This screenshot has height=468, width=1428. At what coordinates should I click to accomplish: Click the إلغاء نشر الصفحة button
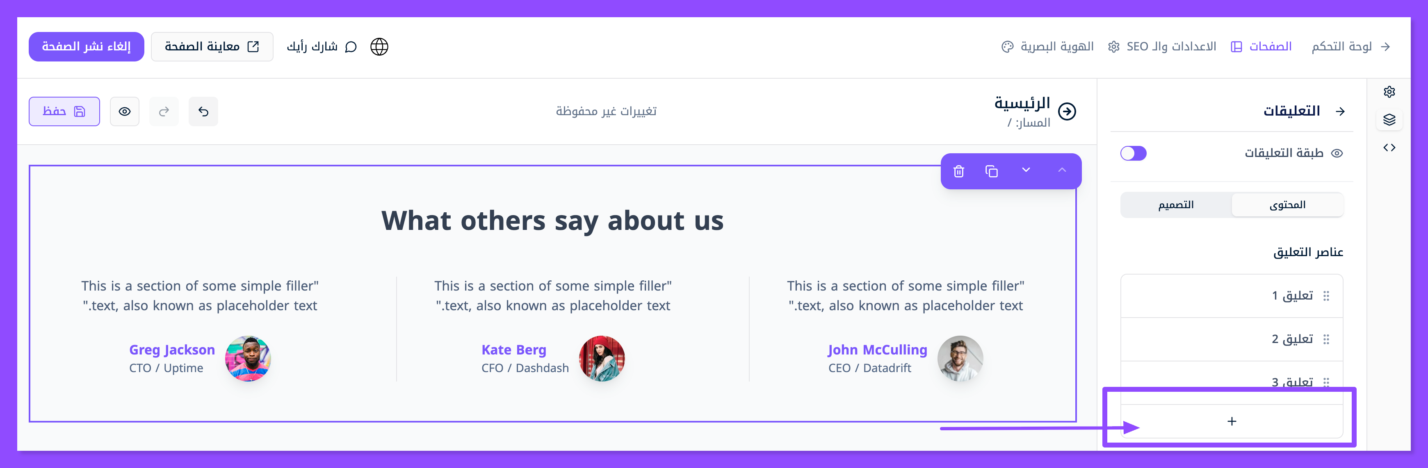tap(86, 47)
